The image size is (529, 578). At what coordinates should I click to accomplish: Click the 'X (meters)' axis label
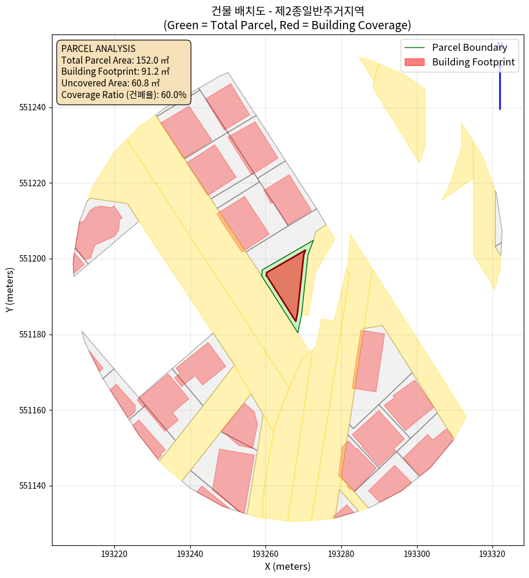pyautogui.click(x=288, y=566)
